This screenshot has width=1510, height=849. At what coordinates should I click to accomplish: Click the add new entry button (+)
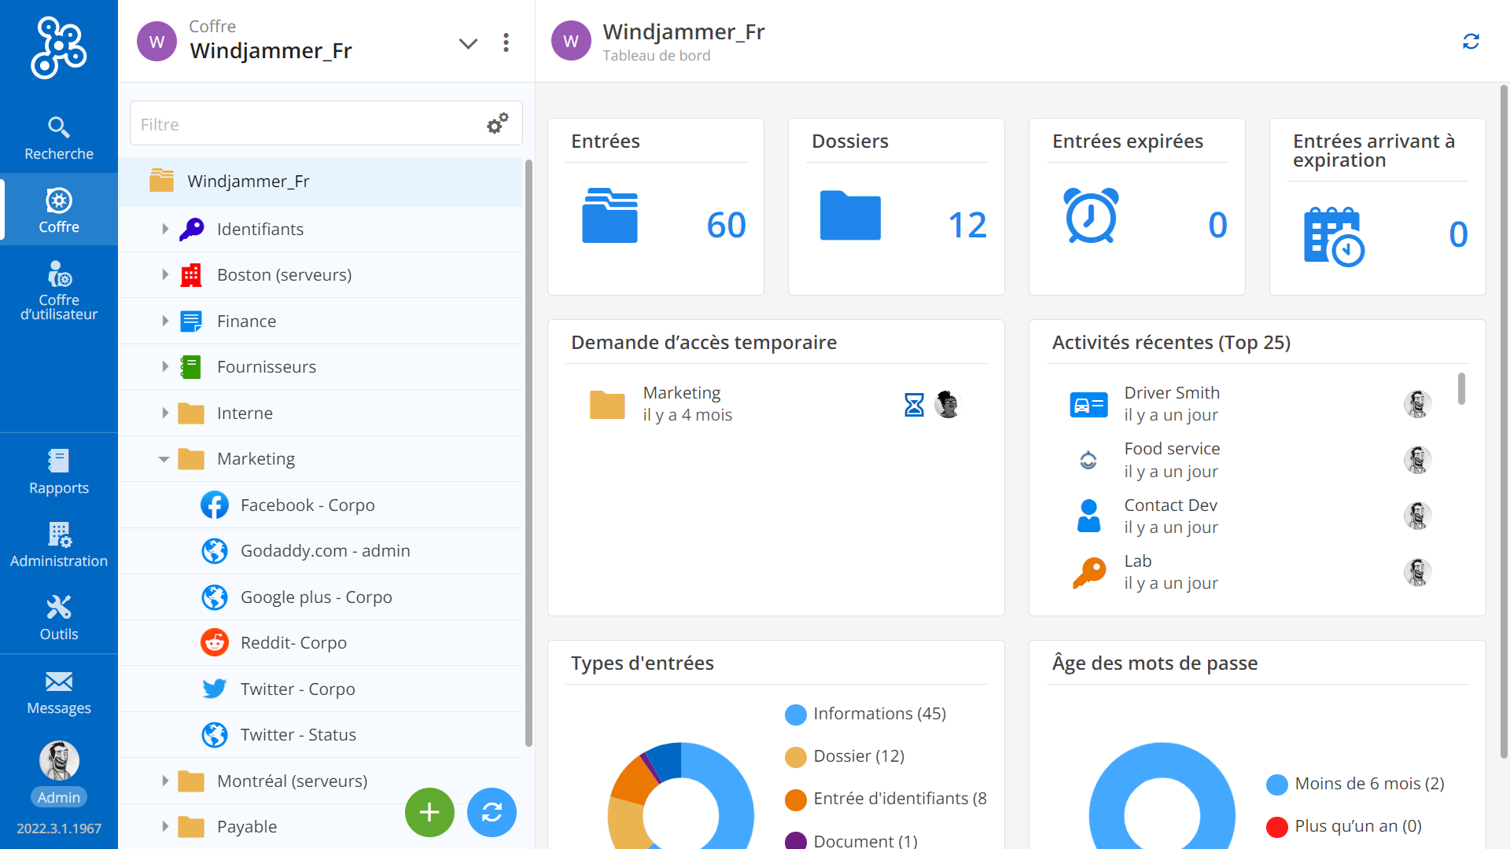(x=430, y=812)
